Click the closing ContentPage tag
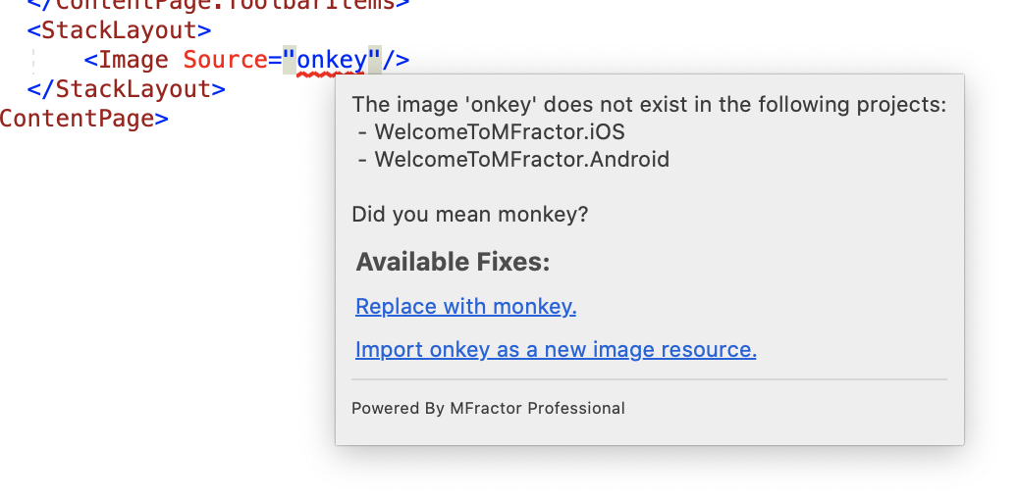The height and width of the screenshot is (500, 1017). [x=83, y=119]
